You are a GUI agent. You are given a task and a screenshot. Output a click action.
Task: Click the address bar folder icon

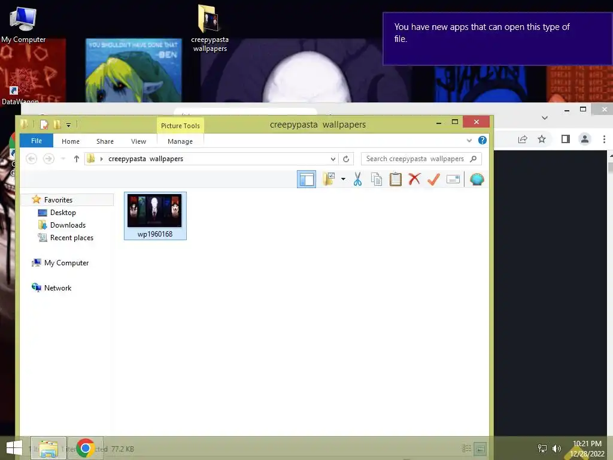tap(91, 158)
